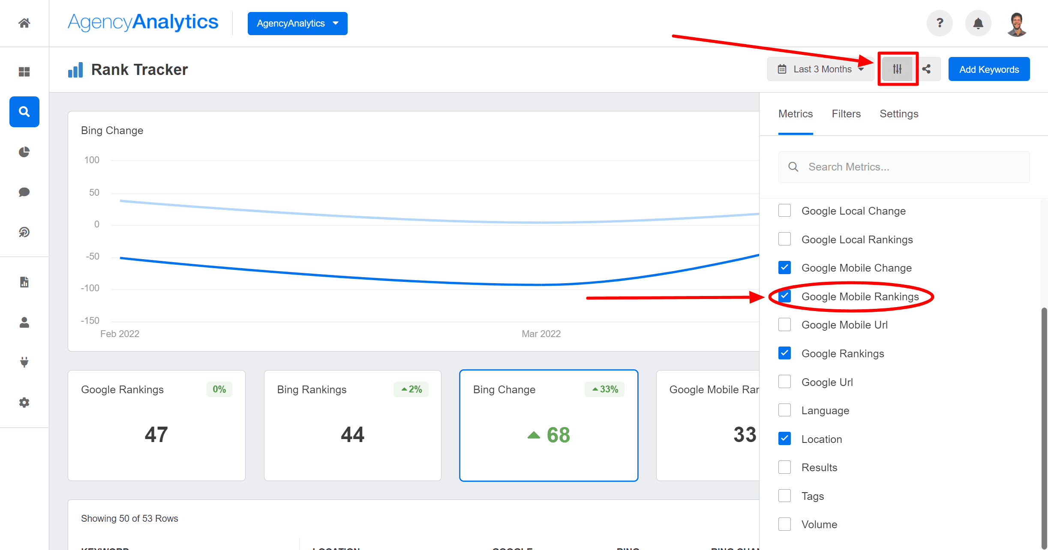Click the Add Keywords button

(x=989, y=69)
